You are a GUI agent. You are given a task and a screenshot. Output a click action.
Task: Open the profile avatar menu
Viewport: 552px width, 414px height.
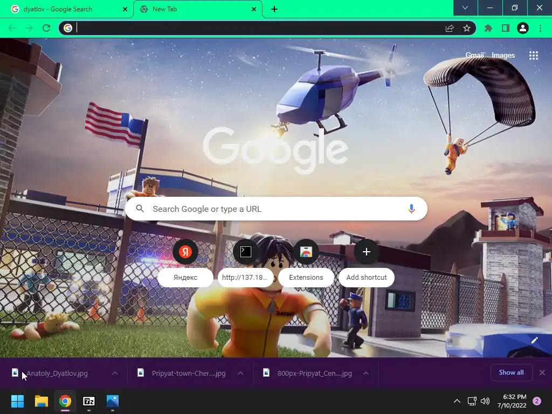click(x=523, y=28)
